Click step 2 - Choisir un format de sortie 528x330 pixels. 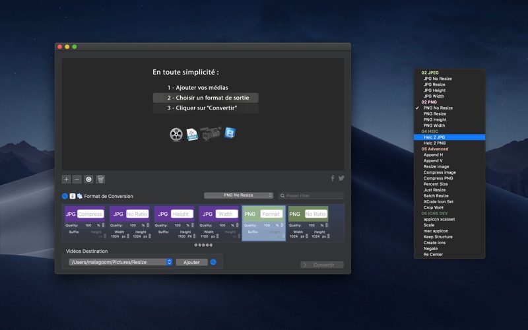(x=206, y=98)
